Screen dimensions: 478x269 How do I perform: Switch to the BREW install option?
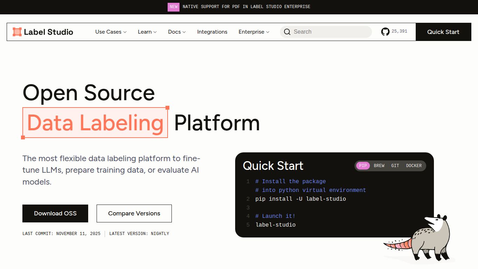tap(379, 166)
